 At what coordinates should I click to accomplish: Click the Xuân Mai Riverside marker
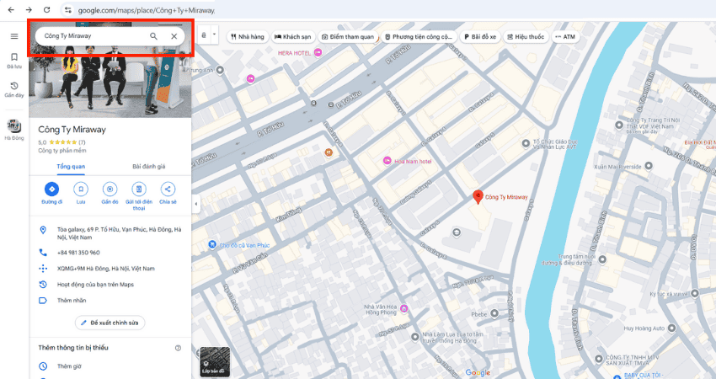(x=649, y=166)
